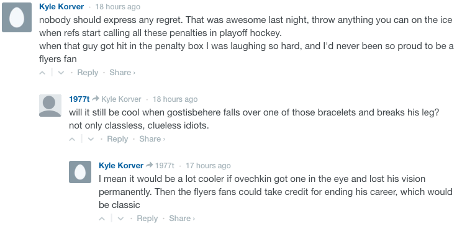Upvote the 1977t reply comment
457x226 pixels.
pos(72,139)
